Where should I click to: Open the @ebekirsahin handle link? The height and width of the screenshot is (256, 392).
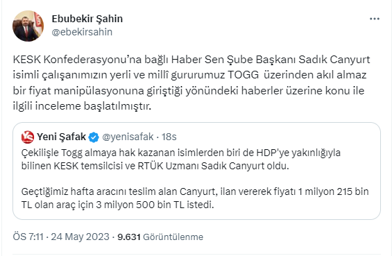(x=82, y=32)
